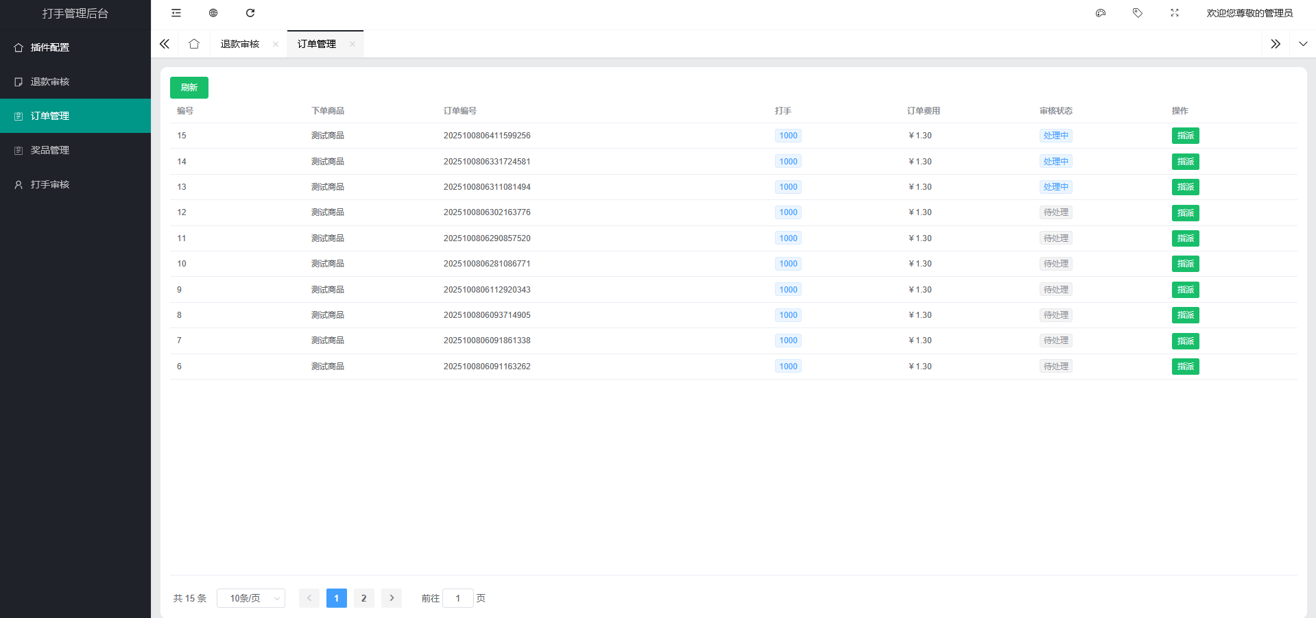Open the theme palette icon

1101,13
